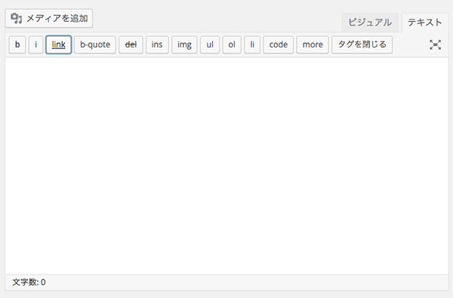Click the code quicktag button
The image size is (453, 298).
(x=278, y=45)
